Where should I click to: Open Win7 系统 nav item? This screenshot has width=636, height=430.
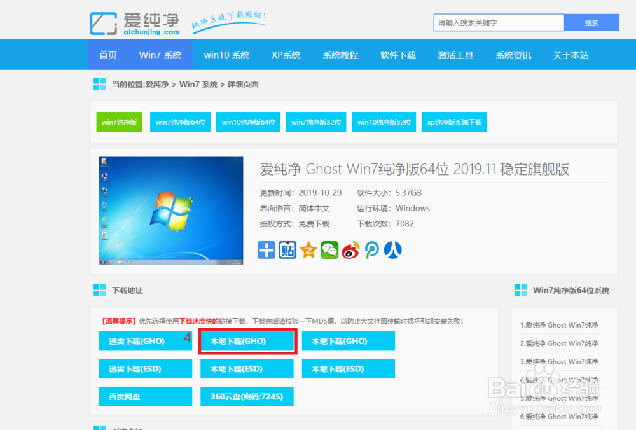(160, 55)
